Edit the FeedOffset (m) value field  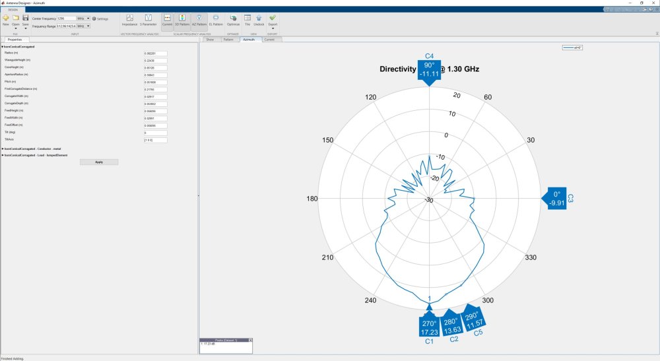click(155, 125)
